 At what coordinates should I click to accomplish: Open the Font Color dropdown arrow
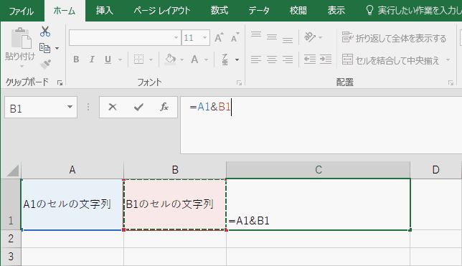[x=207, y=60]
